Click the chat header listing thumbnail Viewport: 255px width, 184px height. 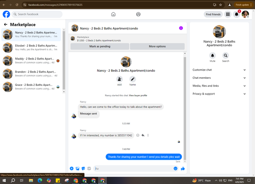(x=74, y=28)
